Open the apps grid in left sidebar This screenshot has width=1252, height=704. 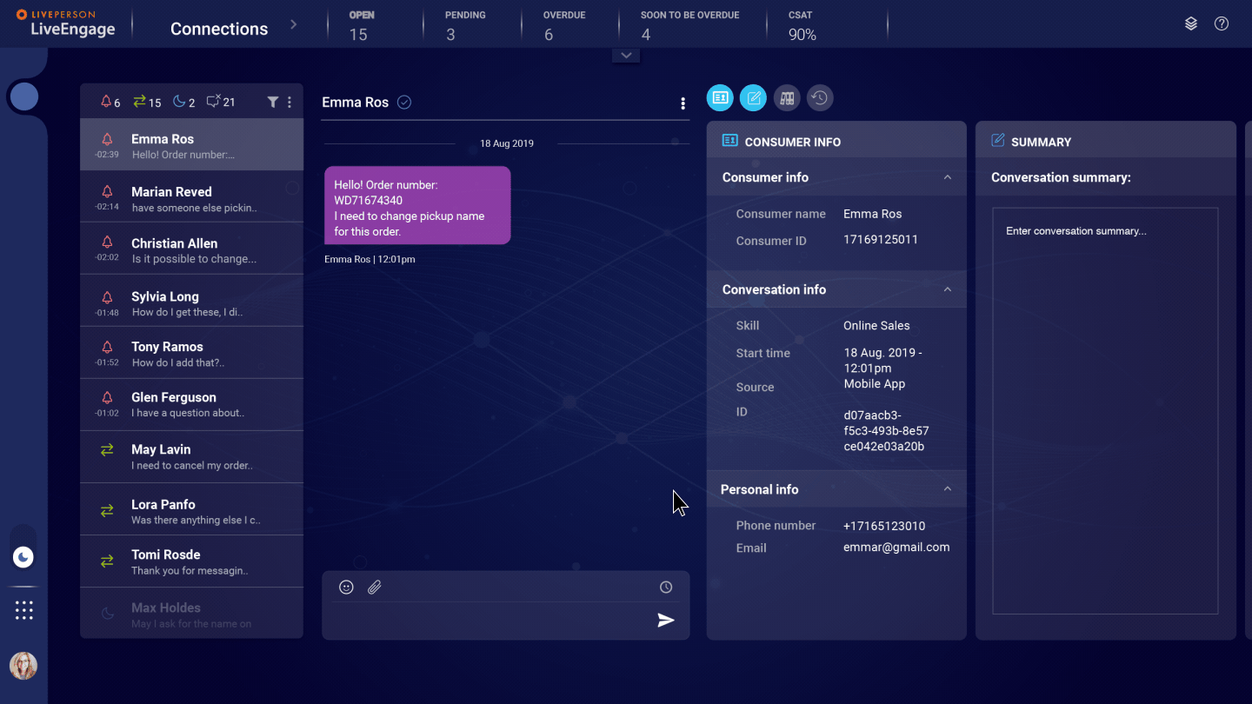point(23,610)
